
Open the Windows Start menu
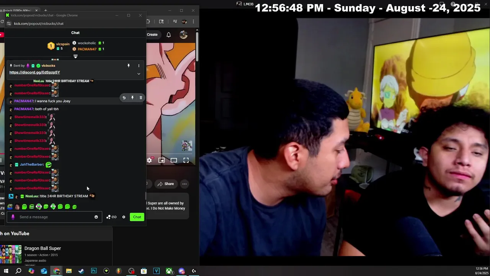pos(6,271)
